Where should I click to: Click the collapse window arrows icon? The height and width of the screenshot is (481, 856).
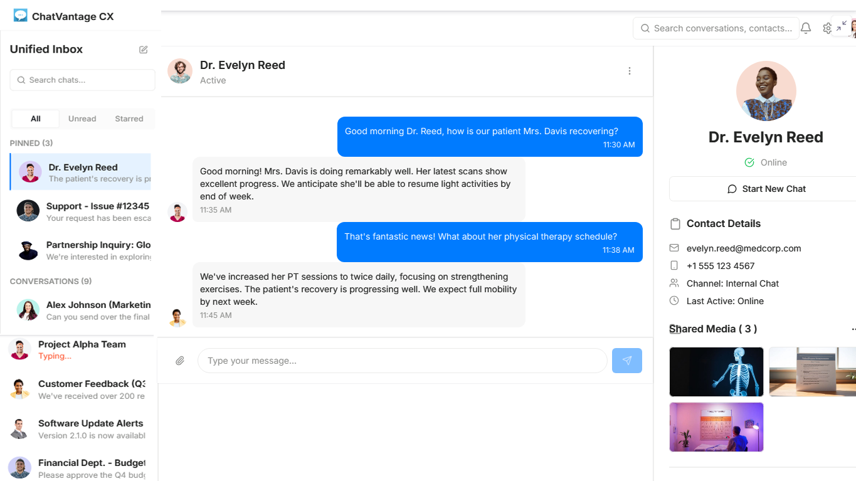(x=842, y=26)
